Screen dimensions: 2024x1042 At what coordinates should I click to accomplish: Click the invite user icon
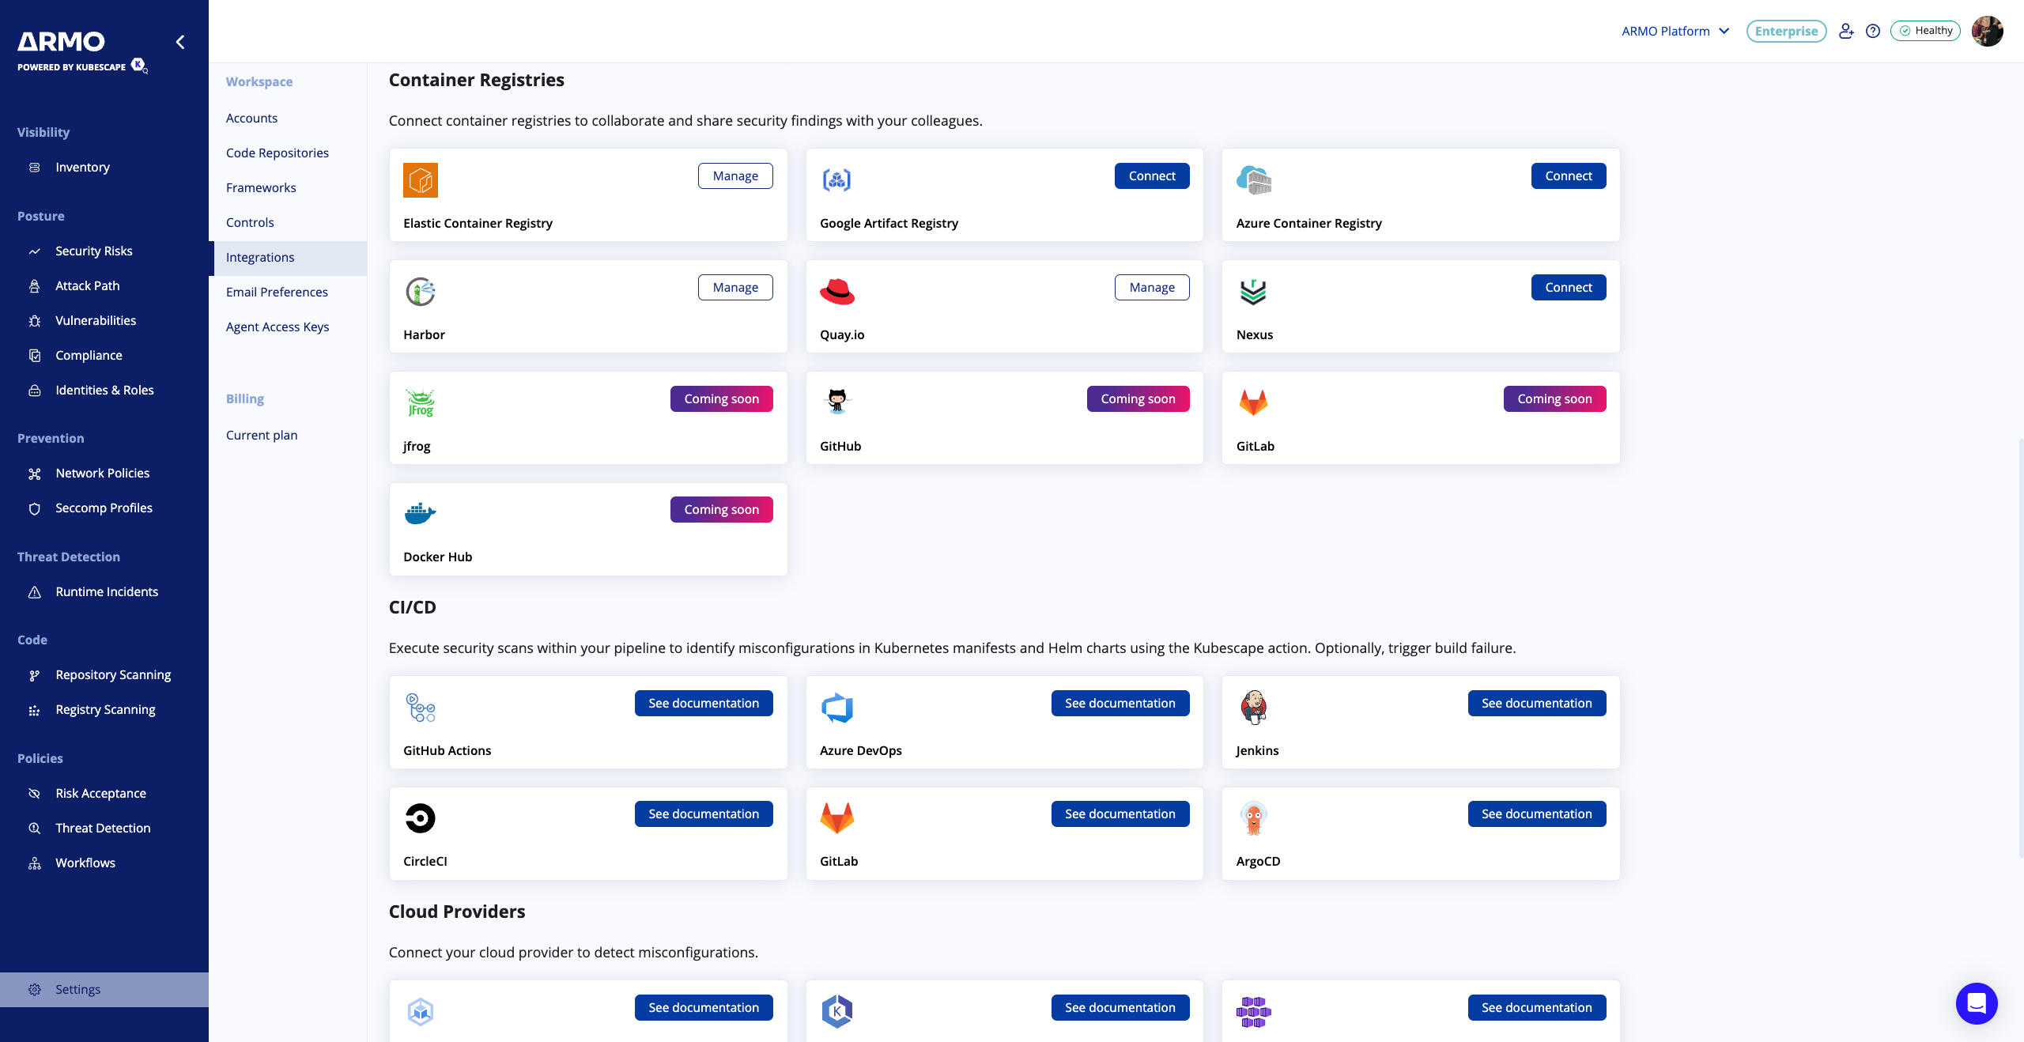1845,31
